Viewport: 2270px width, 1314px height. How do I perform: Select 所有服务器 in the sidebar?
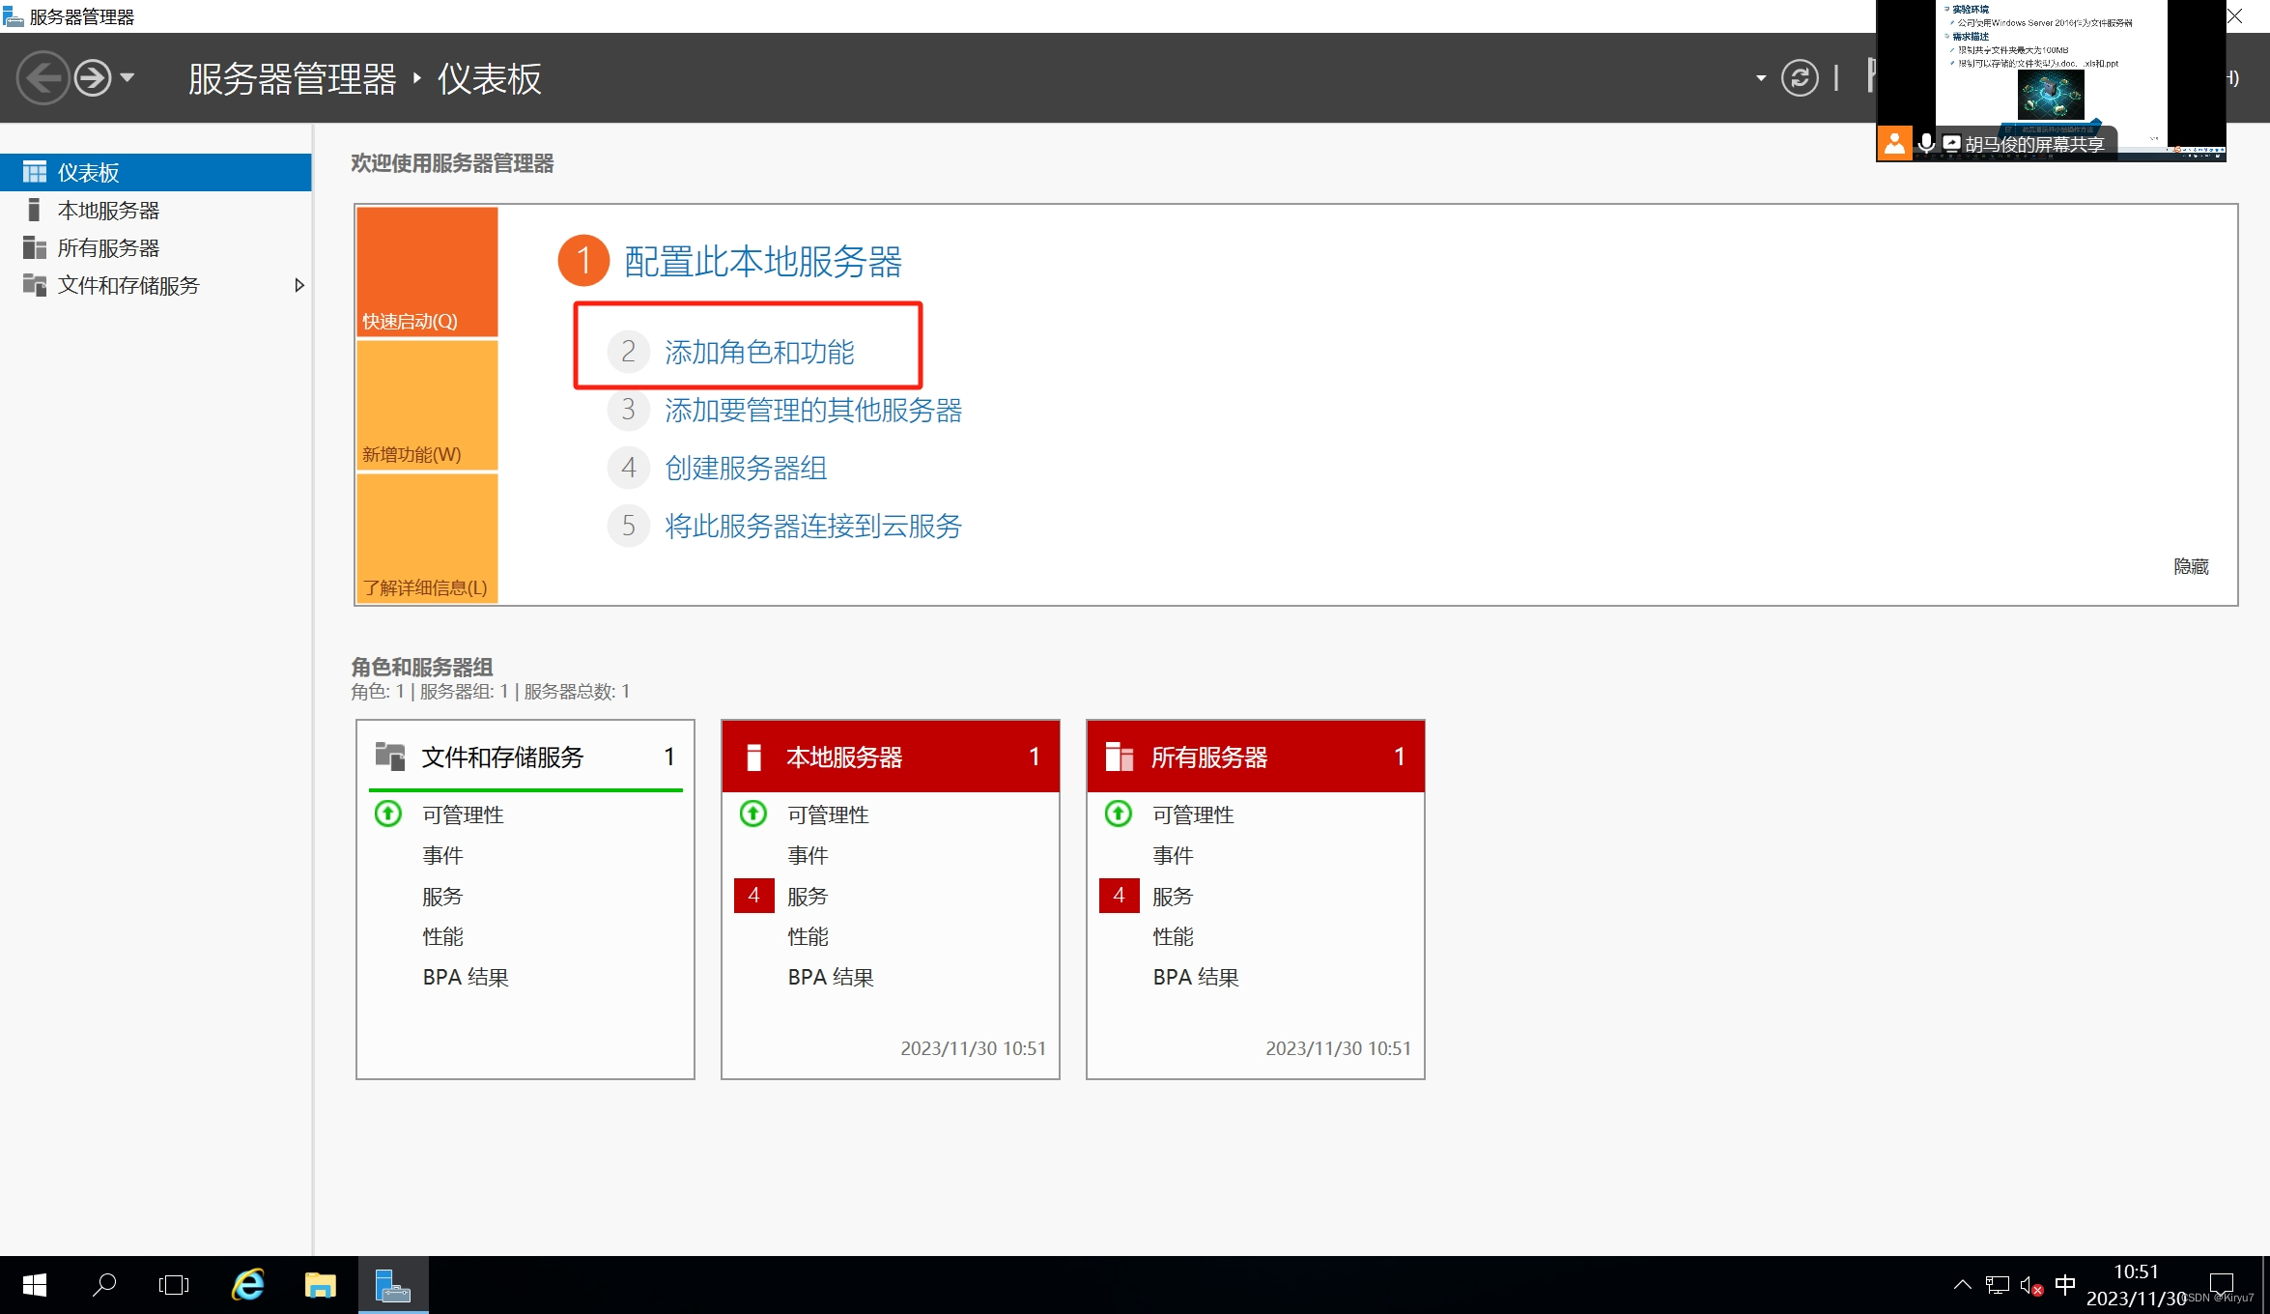pos(108,248)
